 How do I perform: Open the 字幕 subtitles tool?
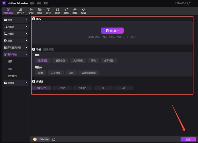(40, 11)
